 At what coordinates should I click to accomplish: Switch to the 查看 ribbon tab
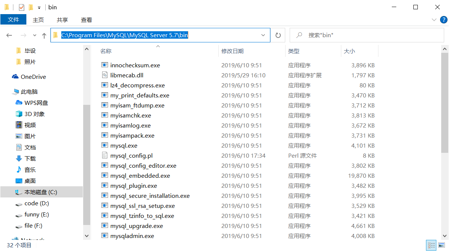point(87,20)
